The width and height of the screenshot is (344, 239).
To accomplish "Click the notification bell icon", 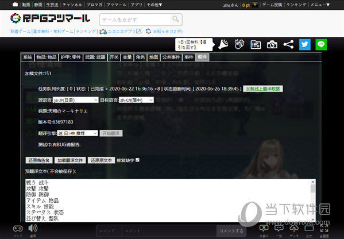I will point(148,31).
